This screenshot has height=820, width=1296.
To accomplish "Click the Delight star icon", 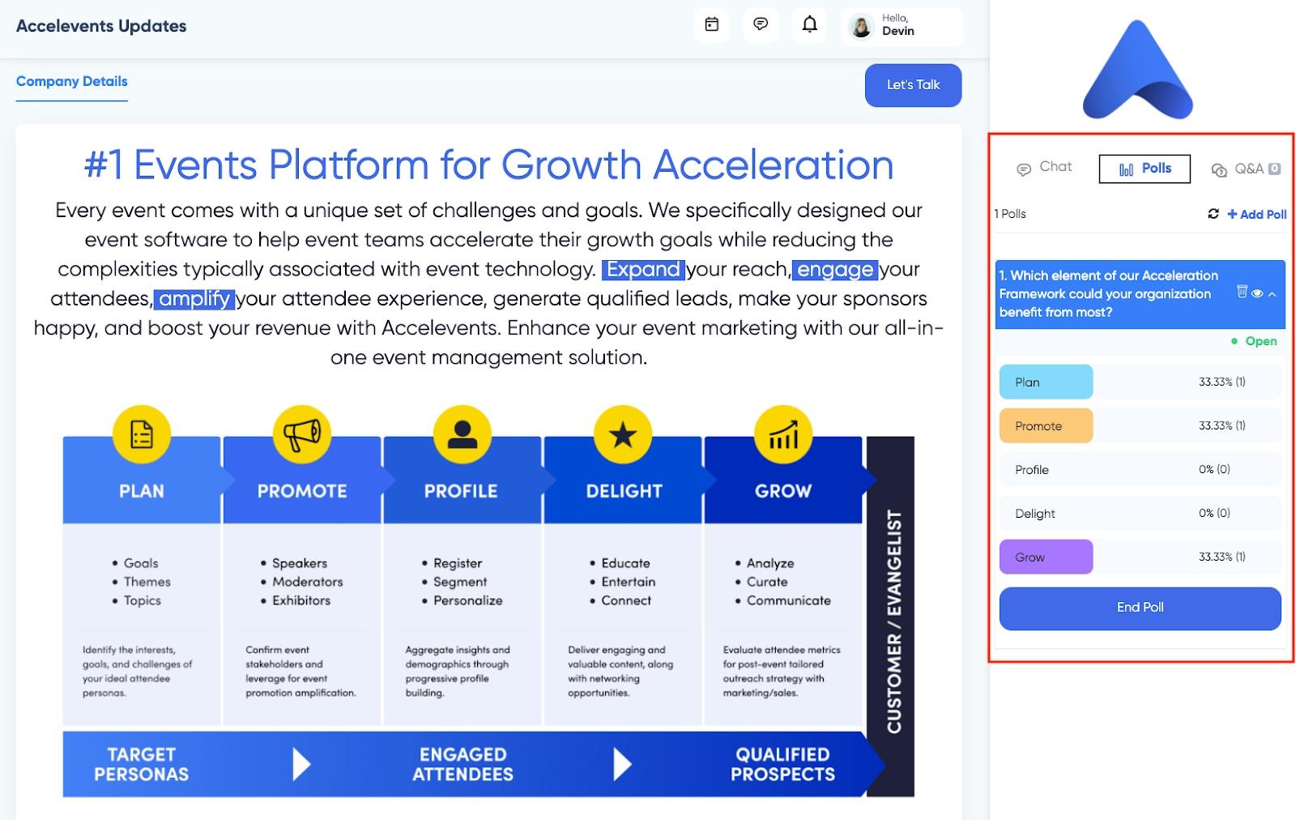I will (622, 434).
